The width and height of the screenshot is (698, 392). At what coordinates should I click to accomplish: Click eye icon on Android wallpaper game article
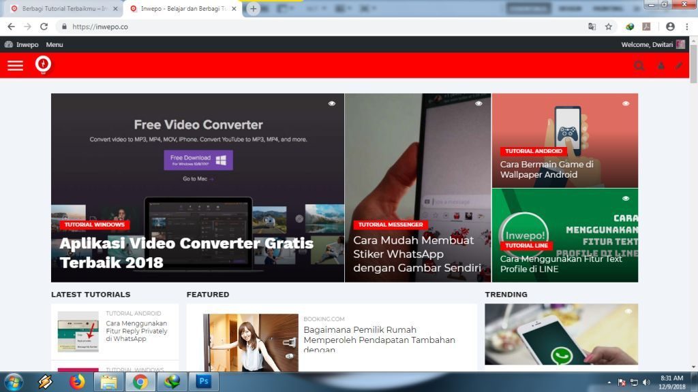[x=626, y=103]
